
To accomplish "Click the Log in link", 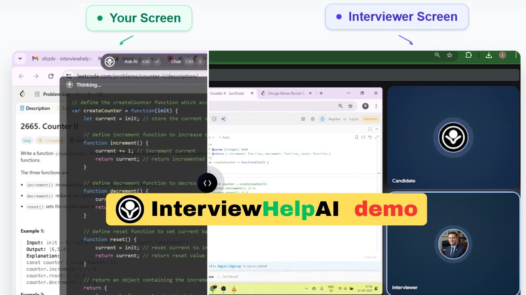I will click(354, 119).
